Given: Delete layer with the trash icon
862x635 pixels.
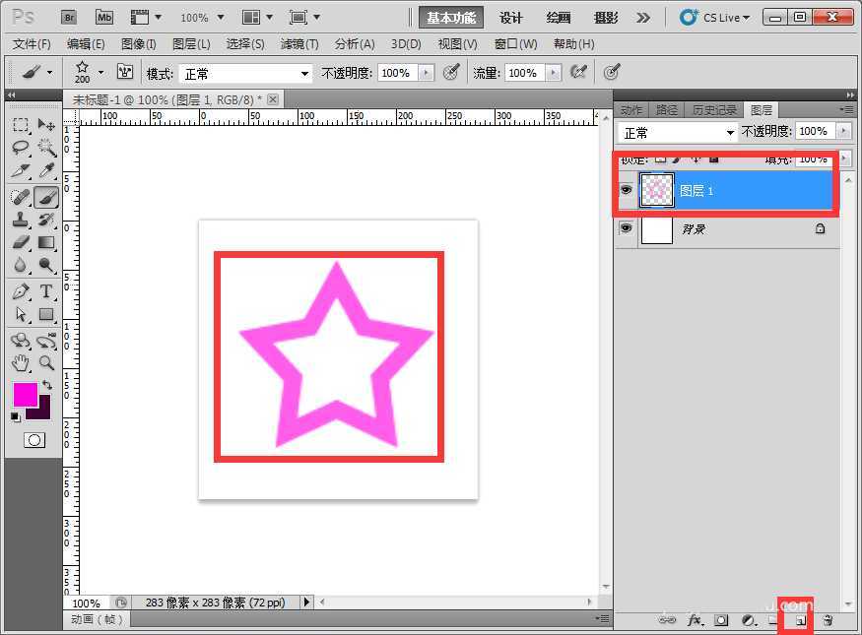Looking at the screenshot, I should [828, 620].
